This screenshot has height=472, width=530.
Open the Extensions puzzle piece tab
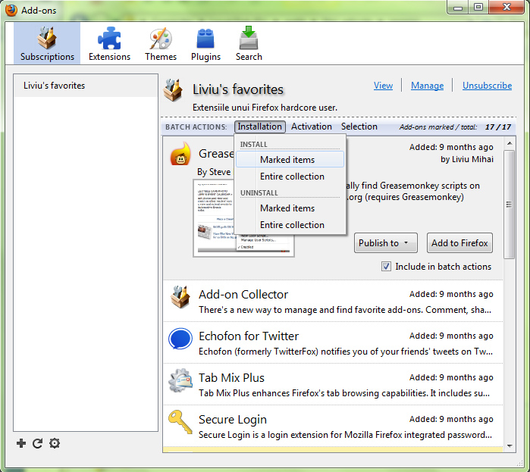click(x=109, y=43)
